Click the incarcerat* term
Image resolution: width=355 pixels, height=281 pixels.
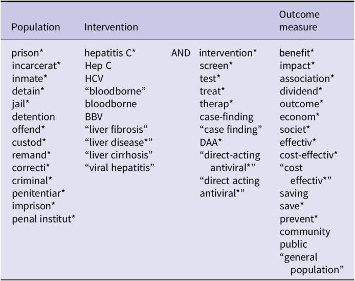pyautogui.click(x=36, y=66)
